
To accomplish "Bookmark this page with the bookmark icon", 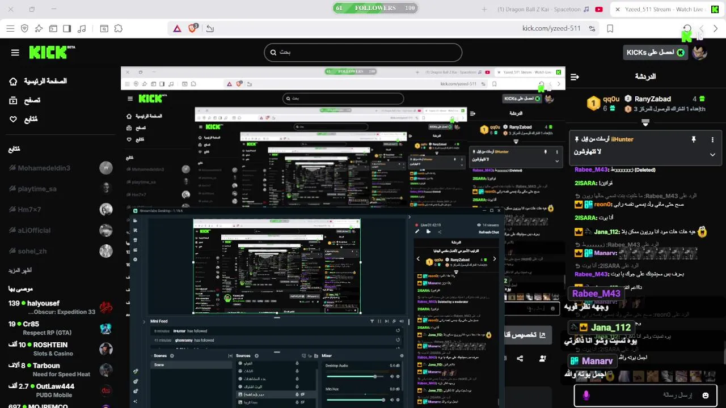I will point(610,28).
